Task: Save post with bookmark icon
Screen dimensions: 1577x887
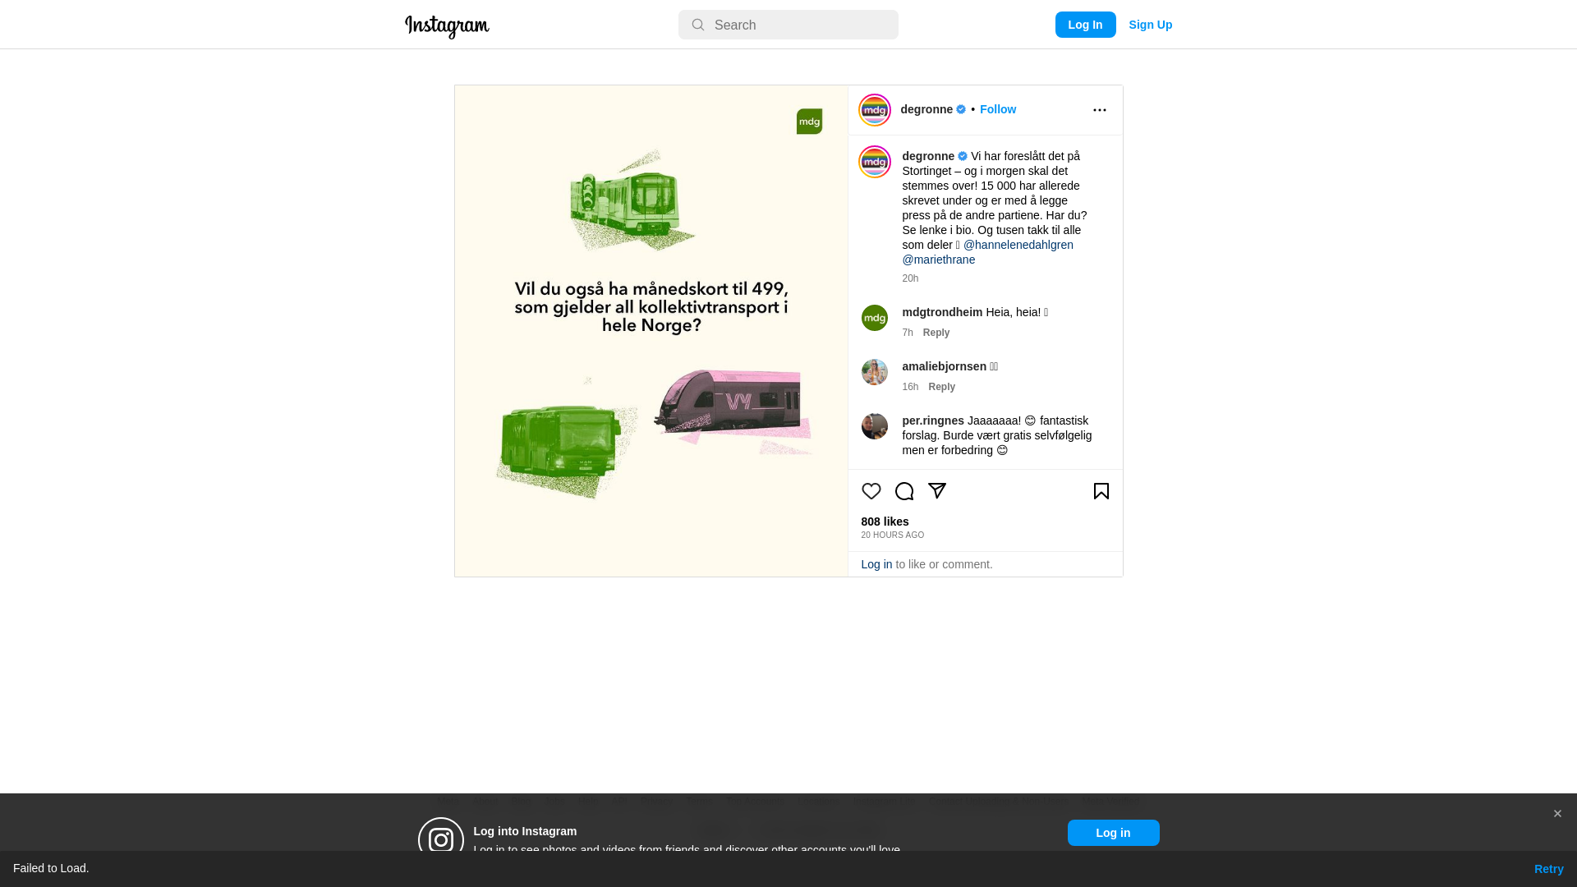Action: 1101,491
